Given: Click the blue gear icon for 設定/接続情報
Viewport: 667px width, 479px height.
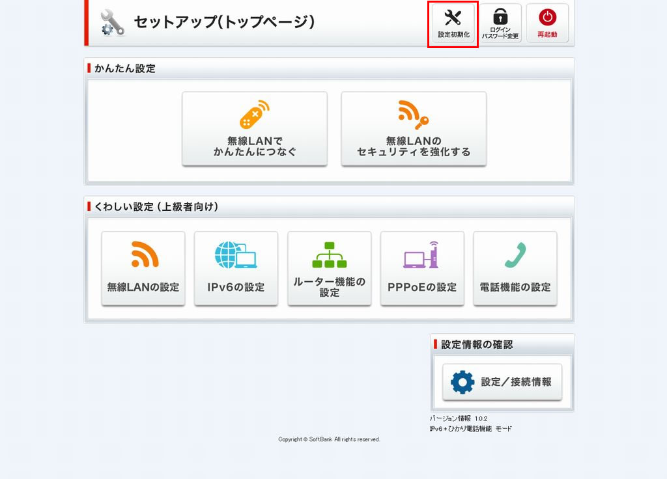Looking at the screenshot, I should point(462,382).
